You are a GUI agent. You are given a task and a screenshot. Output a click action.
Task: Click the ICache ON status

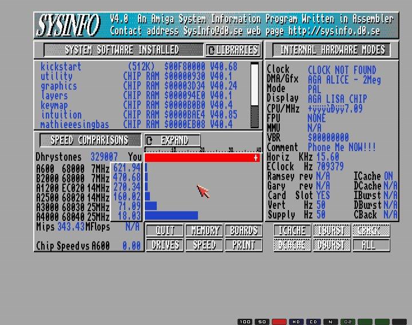(389, 176)
